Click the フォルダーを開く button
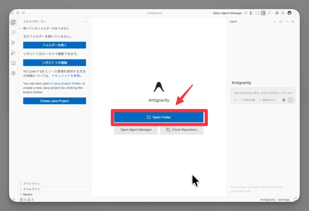This screenshot has height=211, width=309. 55,45
